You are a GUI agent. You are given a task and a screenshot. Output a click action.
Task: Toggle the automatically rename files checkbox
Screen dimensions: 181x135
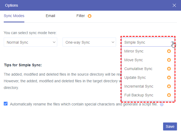(6, 104)
